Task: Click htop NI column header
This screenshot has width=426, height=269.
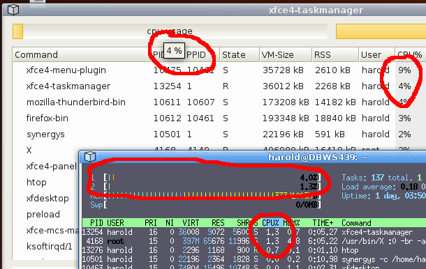Action: 170,223
